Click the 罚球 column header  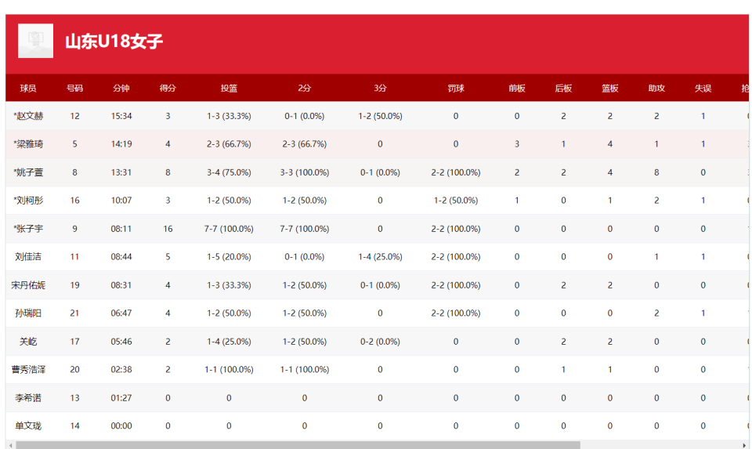point(456,89)
